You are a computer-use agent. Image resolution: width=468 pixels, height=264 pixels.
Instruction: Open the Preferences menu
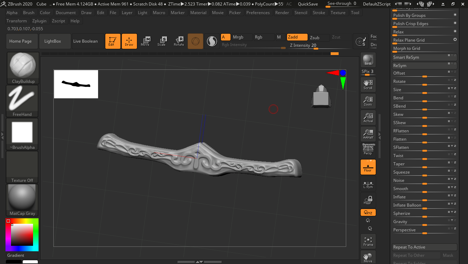pyautogui.click(x=258, y=12)
